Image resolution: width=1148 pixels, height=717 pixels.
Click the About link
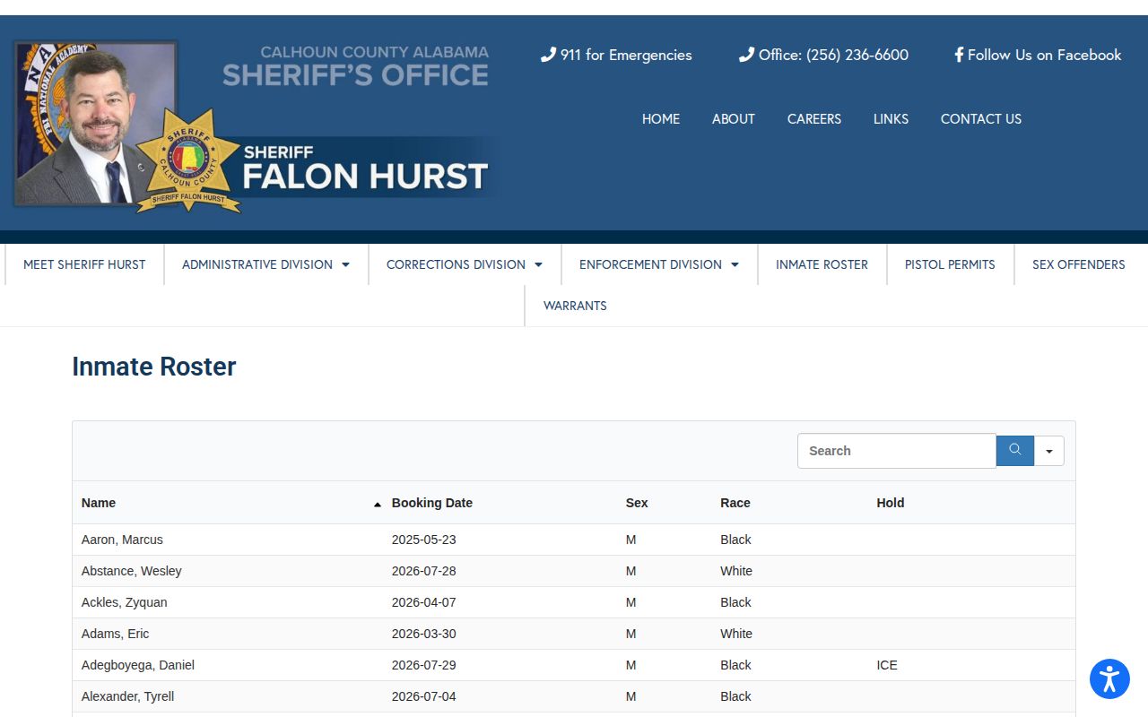(734, 118)
